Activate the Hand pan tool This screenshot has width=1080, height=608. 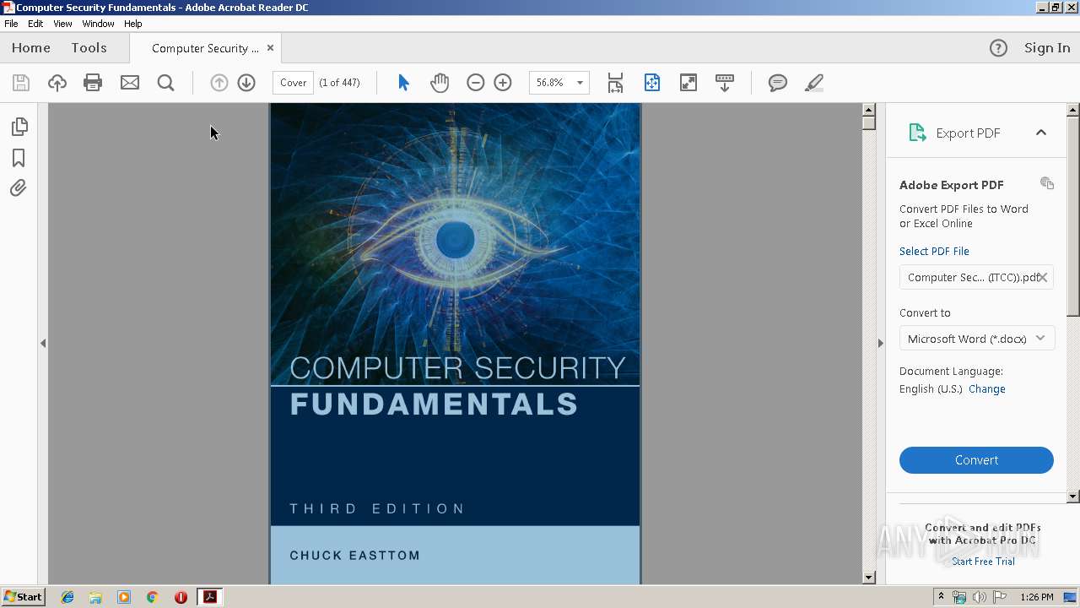440,83
